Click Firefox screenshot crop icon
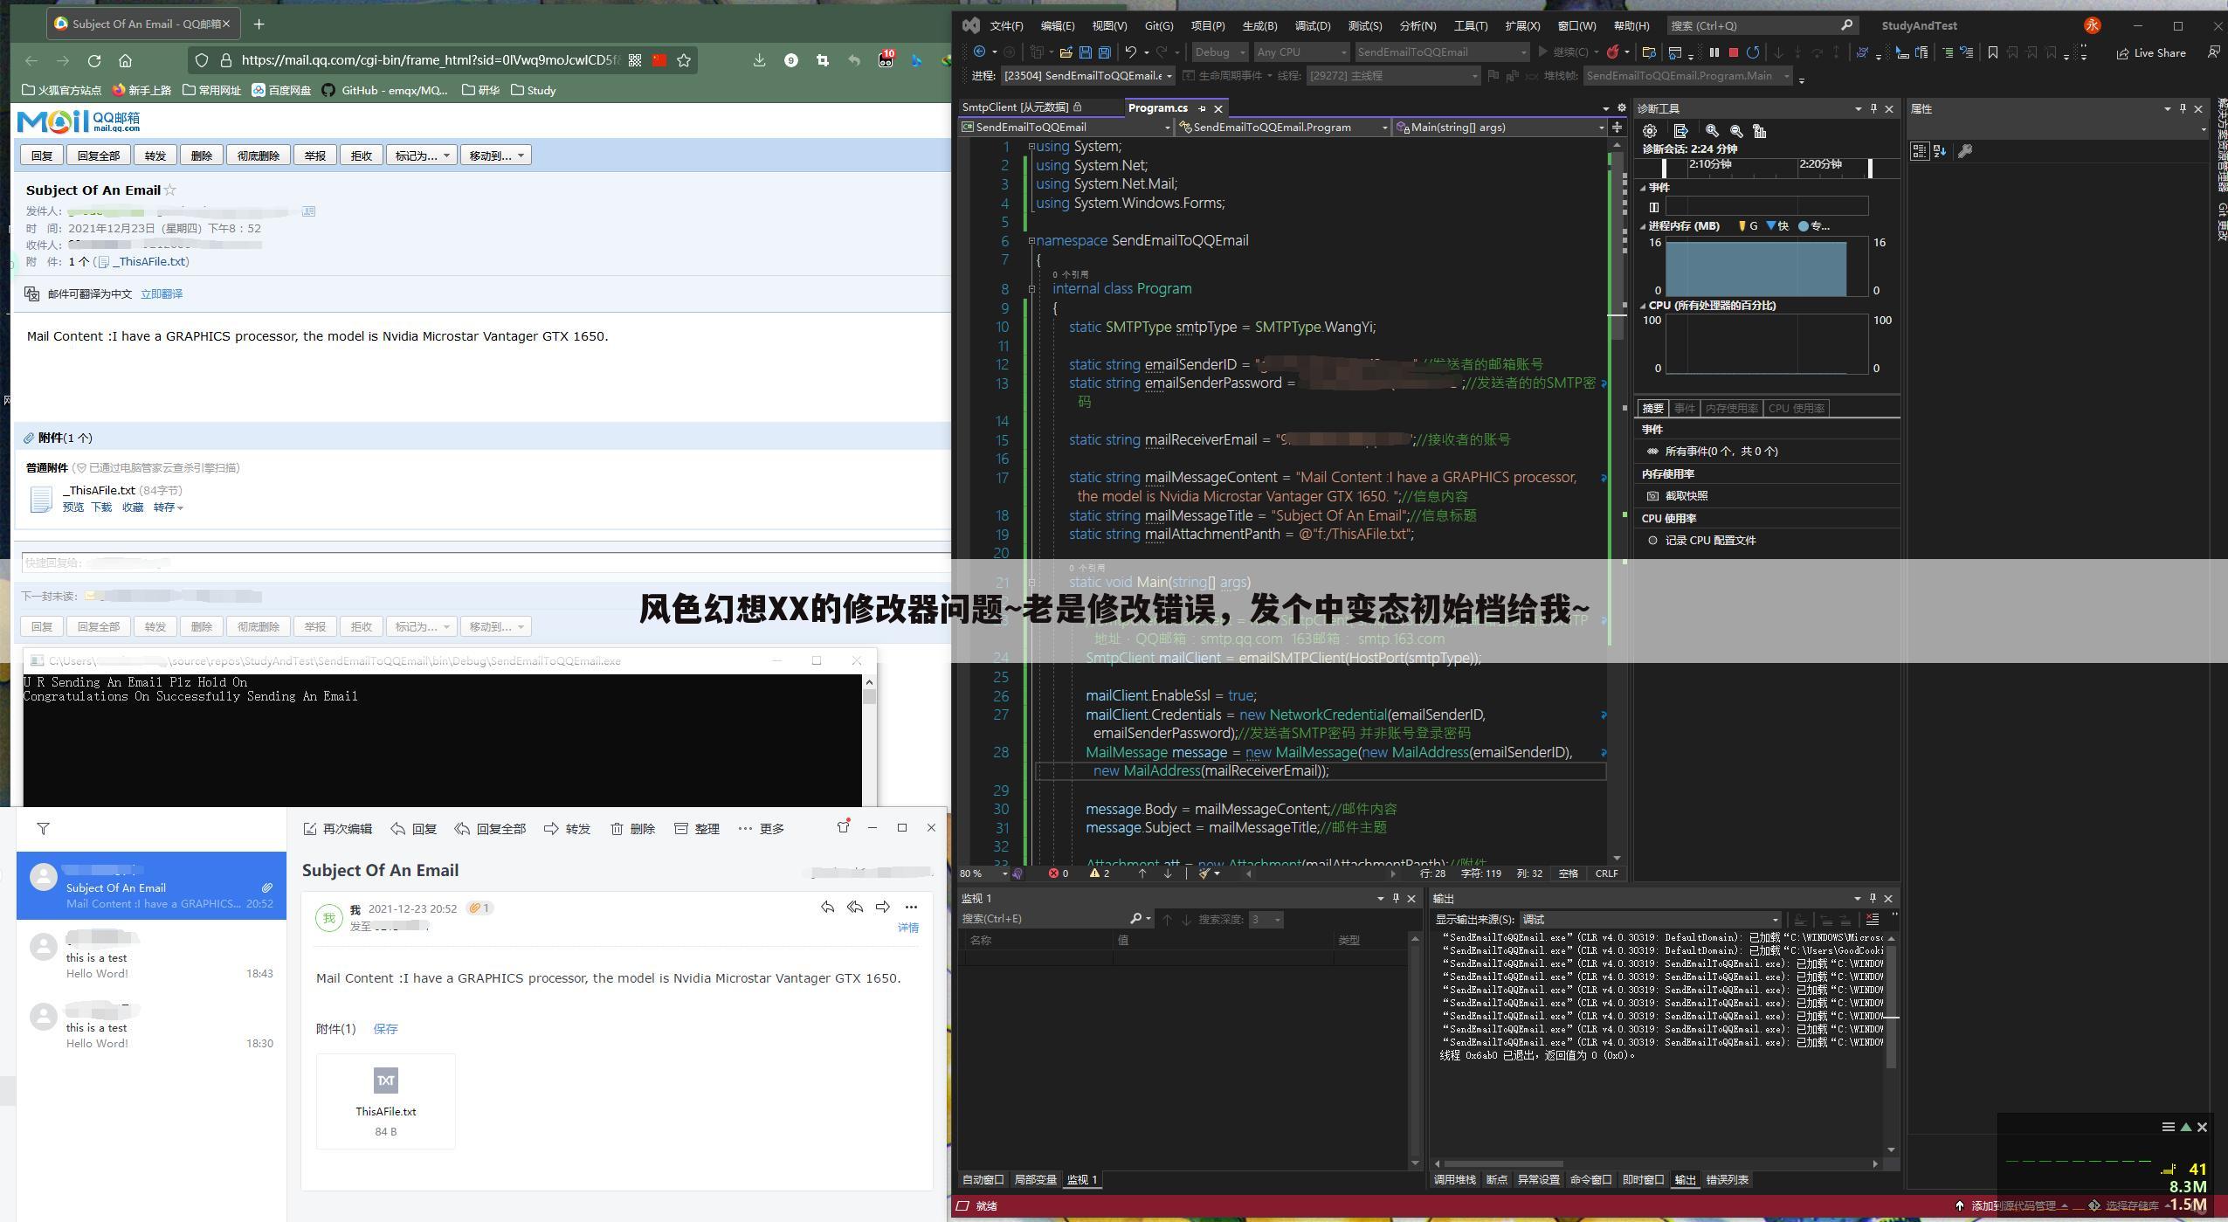 point(822,59)
